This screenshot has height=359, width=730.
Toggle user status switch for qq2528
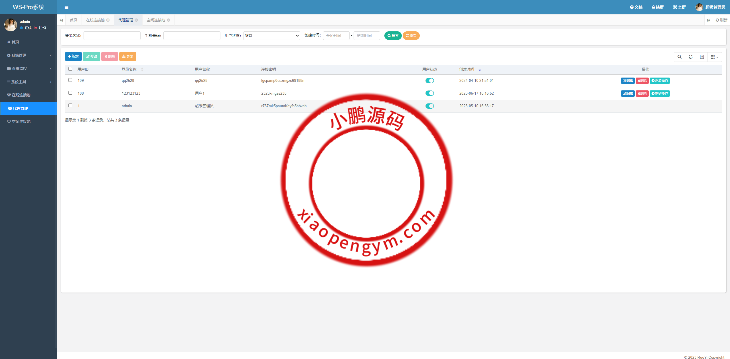[x=429, y=81]
